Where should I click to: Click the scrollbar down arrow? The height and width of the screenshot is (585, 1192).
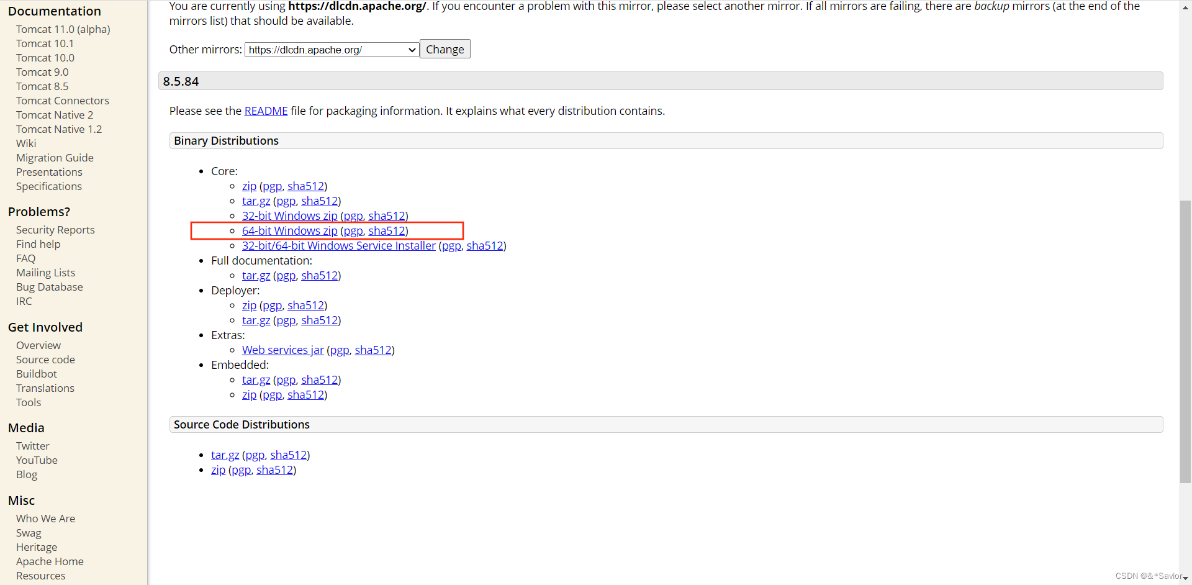tap(1185, 578)
